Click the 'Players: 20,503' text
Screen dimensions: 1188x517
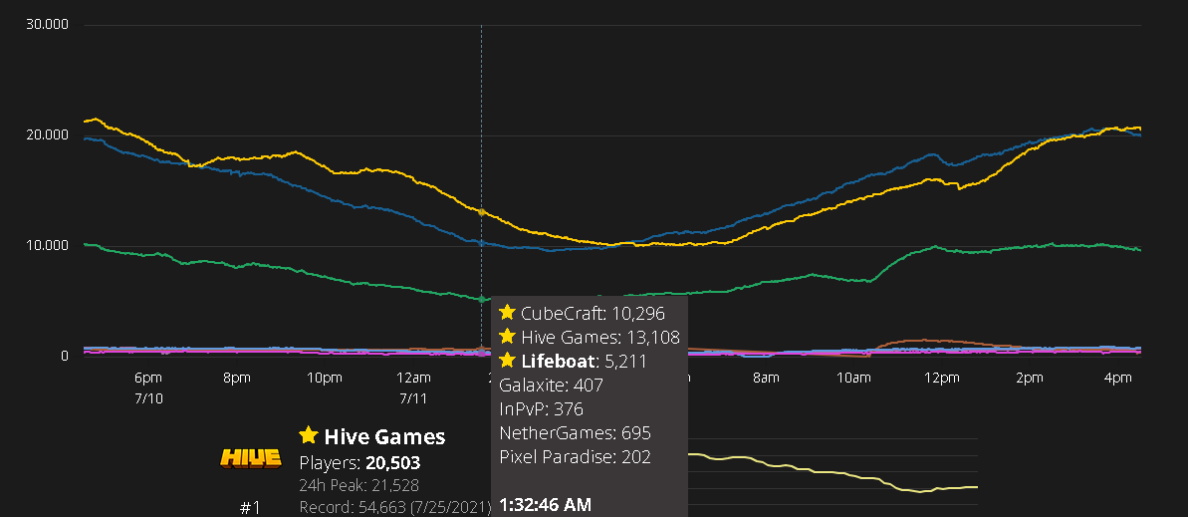(x=359, y=462)
